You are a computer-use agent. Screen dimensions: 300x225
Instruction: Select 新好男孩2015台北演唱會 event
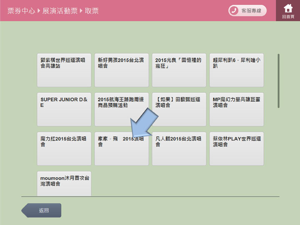tap(121, 70)
